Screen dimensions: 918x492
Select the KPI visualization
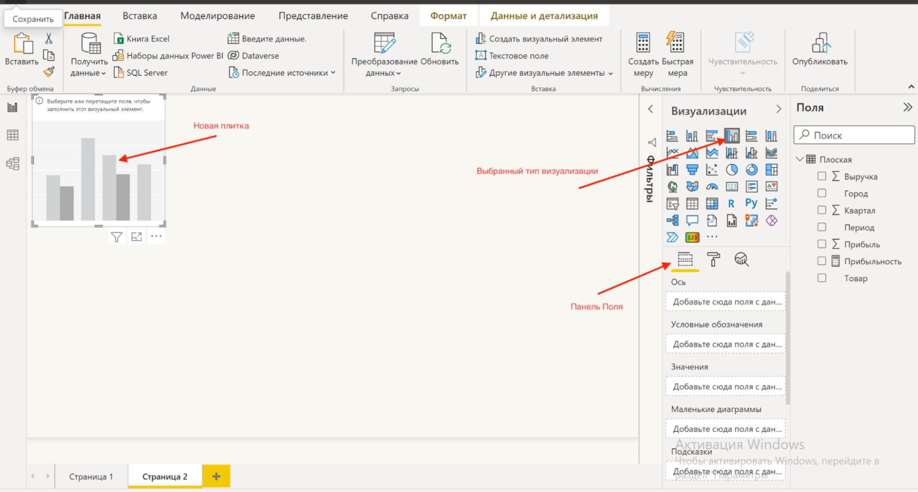tap(771, 186)
